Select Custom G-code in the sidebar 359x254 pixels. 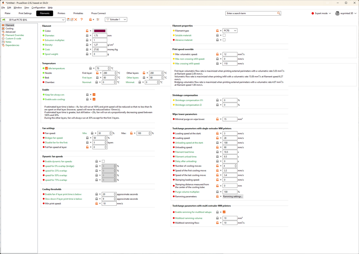[x=13, y=38]
